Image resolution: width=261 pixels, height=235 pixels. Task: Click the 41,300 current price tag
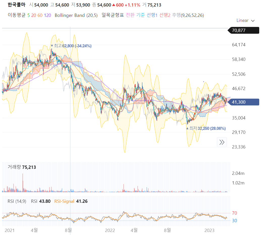[x=243, y=102]
